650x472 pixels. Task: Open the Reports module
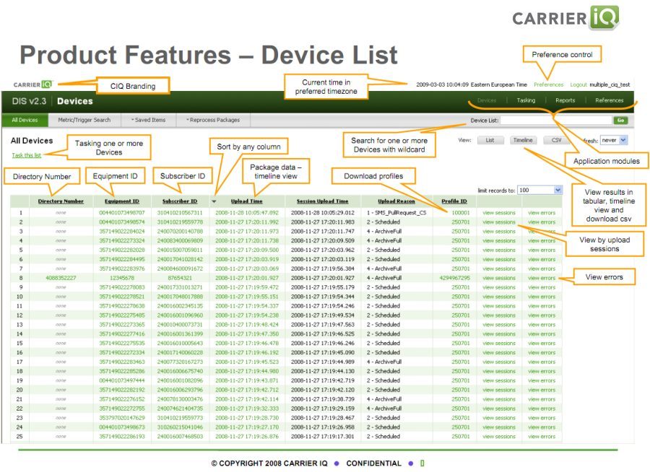[565, 100]
